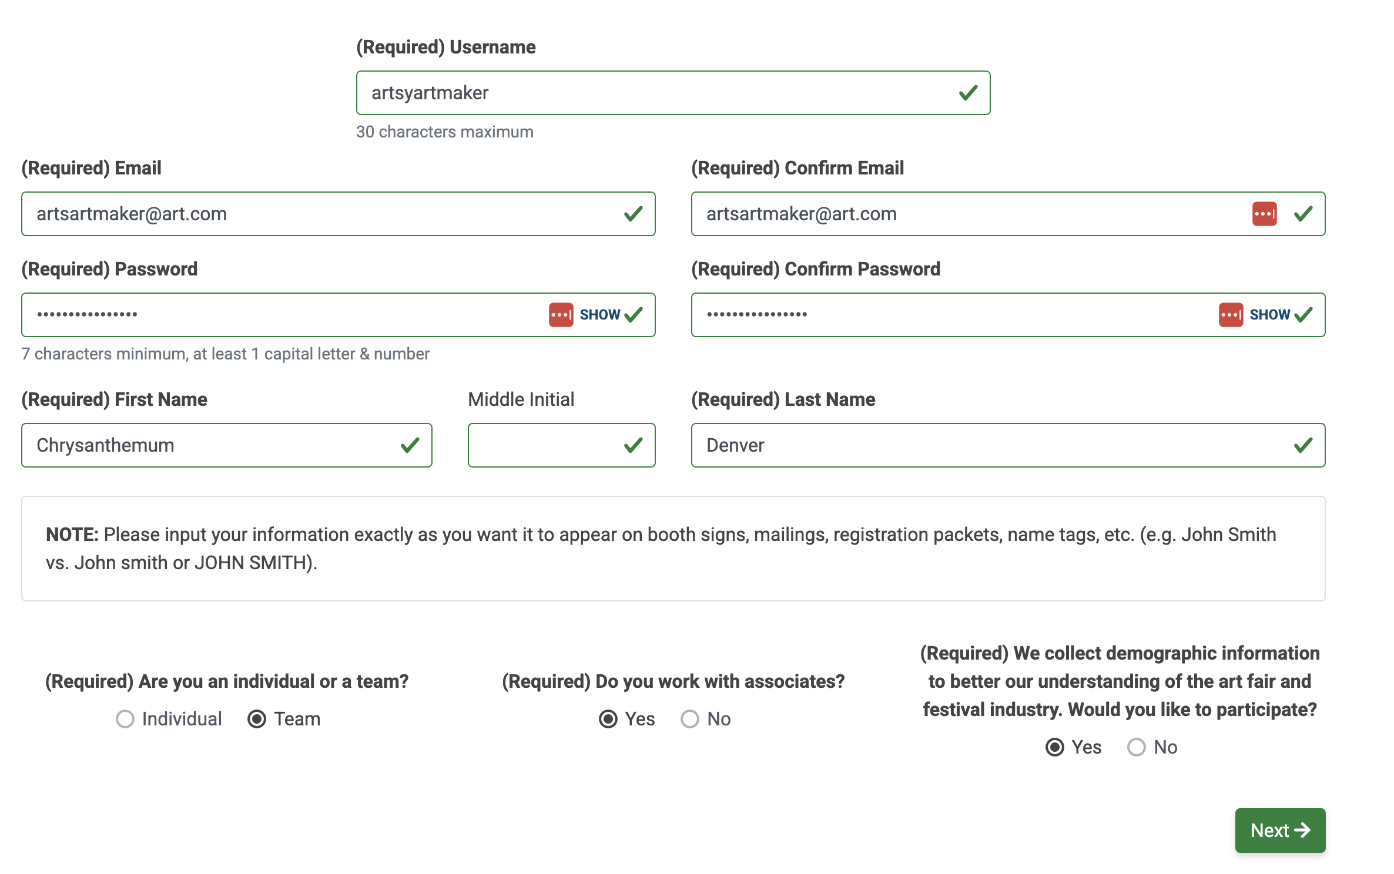The image size is (1394, 874).
Task: Click password manager icon in Confirm Password field
Action: point(1231,315)
